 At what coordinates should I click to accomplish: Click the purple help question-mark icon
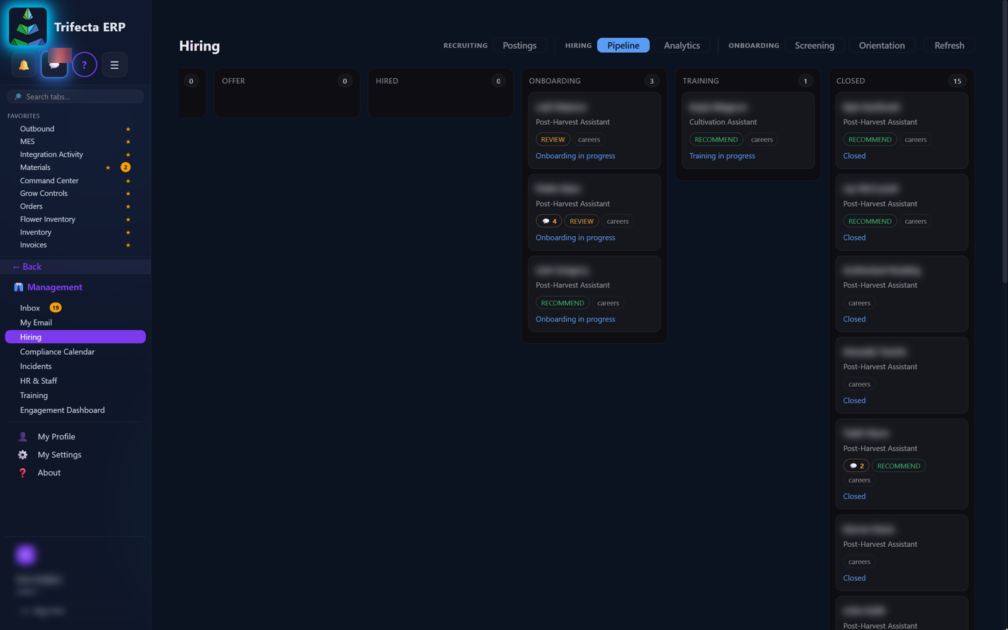[x=84, y=65]
